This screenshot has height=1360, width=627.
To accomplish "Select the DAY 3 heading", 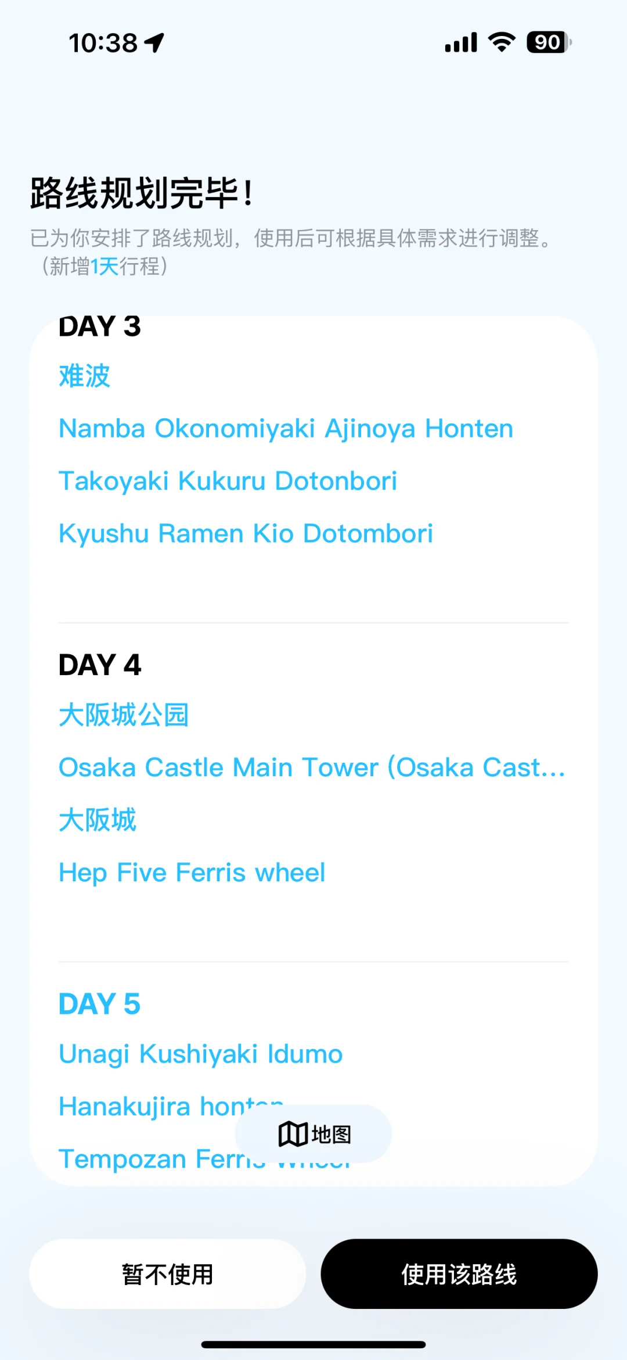I will coord(100,326).
